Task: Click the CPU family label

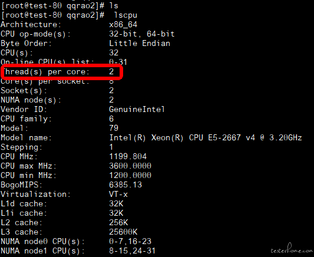Action: click(x=26, y=119)
